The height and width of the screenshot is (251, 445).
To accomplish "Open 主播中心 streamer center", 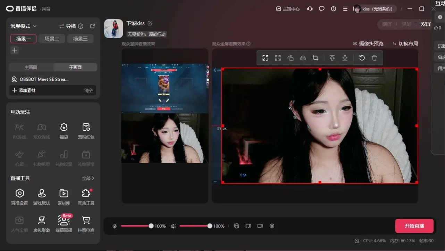I will (x=288, y=9).
